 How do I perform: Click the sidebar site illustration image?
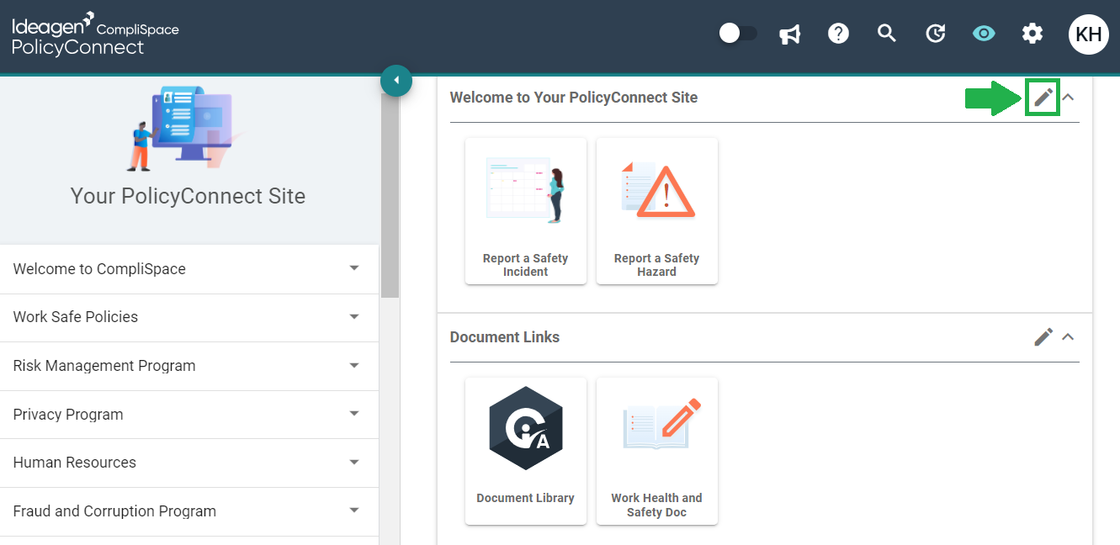[x=185, y=127]
